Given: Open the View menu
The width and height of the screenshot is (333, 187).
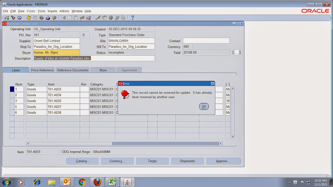Looking at the screenshot, I should pyautogui.click(x=21, y=11).
